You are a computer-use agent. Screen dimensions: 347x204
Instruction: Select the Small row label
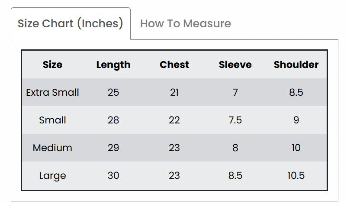pos(52,120)
